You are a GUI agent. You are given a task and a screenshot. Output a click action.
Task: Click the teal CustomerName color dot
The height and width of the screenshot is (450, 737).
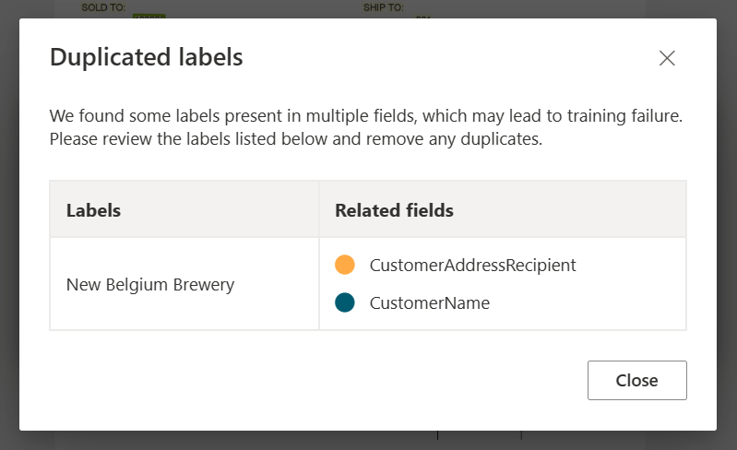coord(345,302)
